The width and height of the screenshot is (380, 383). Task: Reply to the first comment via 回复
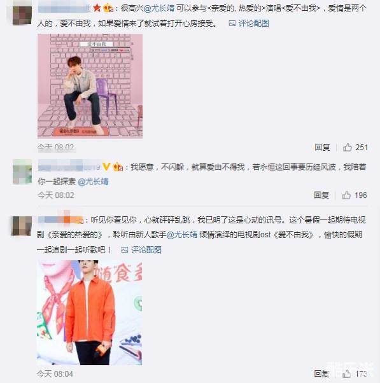click(x=322, y=148)
